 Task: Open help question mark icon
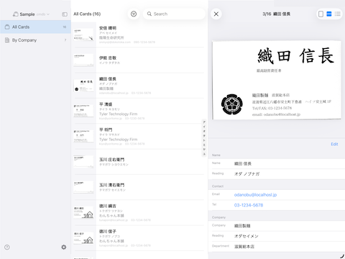pos(7,247)
